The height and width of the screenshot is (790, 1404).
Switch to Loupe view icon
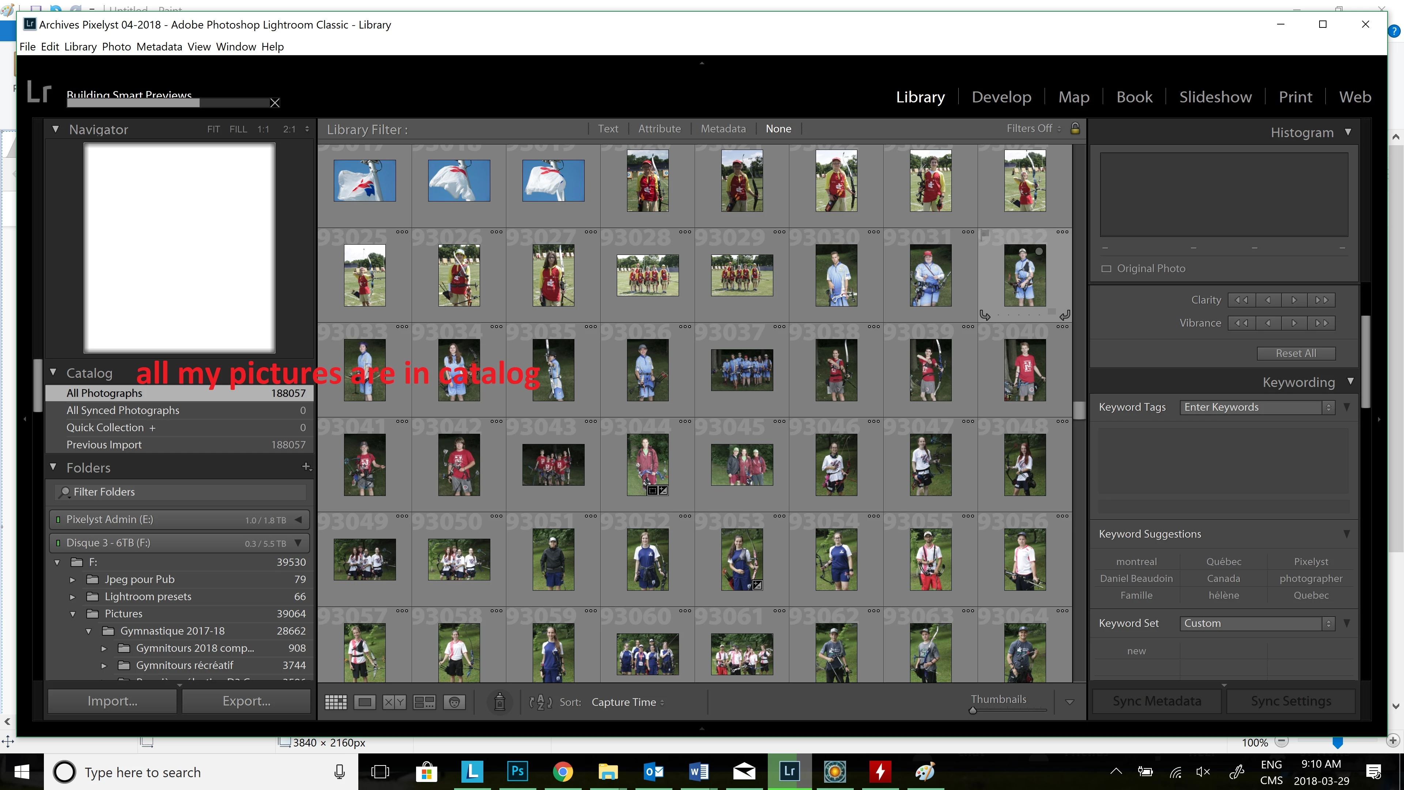click(365, 702)
